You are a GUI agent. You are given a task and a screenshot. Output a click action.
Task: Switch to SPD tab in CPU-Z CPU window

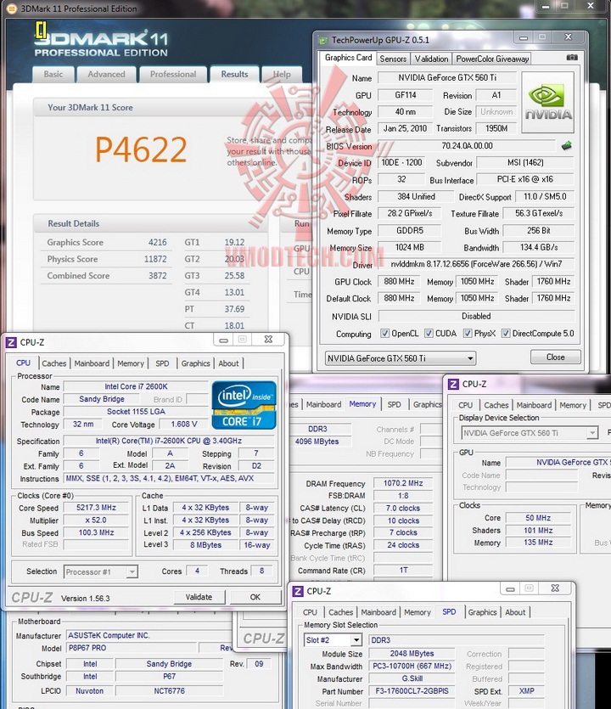click(x=162, y=363)
